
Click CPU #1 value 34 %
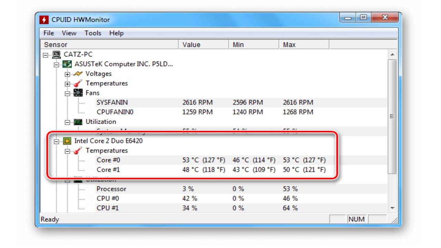[190, 208]
